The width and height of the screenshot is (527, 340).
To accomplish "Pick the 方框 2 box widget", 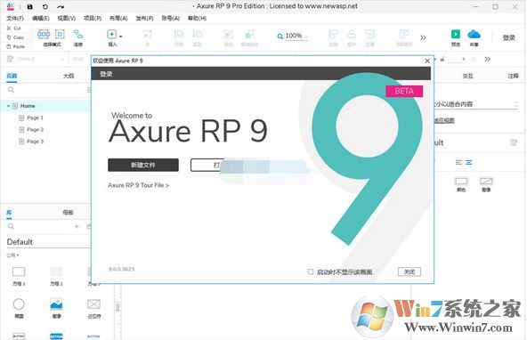I will (x=56, y=276).
